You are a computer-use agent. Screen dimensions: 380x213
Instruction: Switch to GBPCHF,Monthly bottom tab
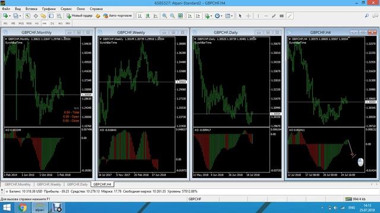tap(18, 184)
